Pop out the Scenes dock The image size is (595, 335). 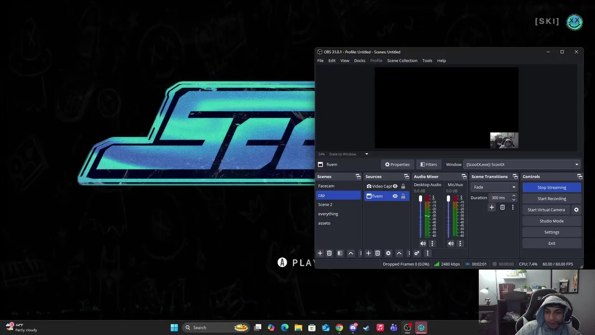(x=358, y=177)
